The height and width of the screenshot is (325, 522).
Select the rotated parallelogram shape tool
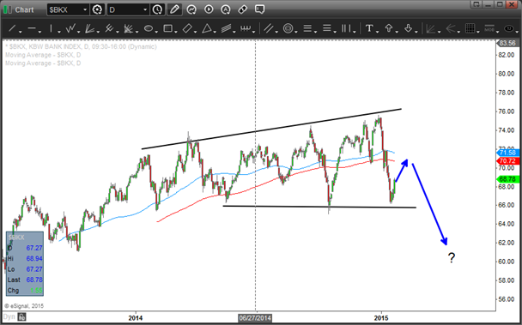187,28
